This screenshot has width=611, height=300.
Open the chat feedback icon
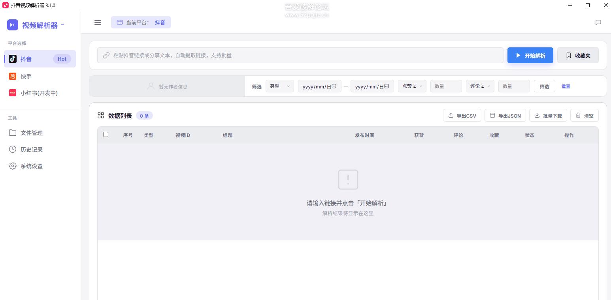(598, 22)
